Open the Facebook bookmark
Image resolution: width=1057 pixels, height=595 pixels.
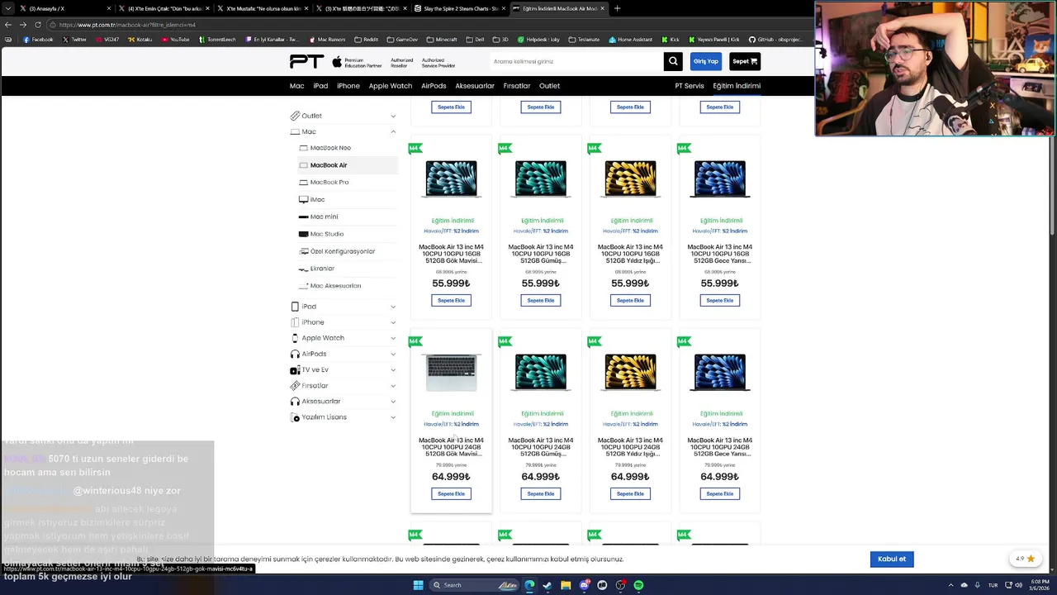[38, 40]
